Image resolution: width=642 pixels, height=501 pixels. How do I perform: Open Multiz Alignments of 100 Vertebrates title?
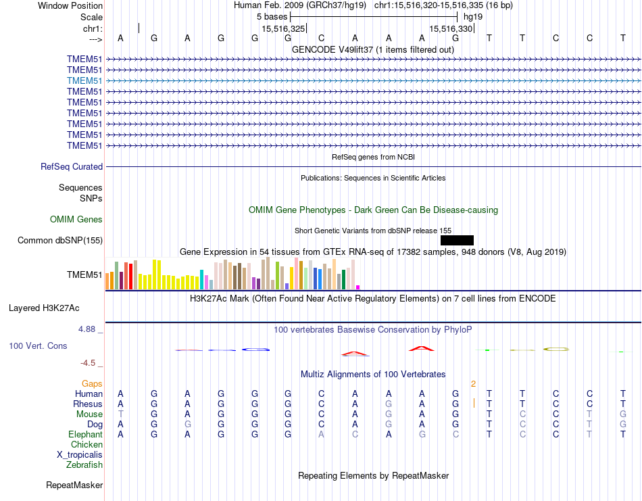pos(373,374)
